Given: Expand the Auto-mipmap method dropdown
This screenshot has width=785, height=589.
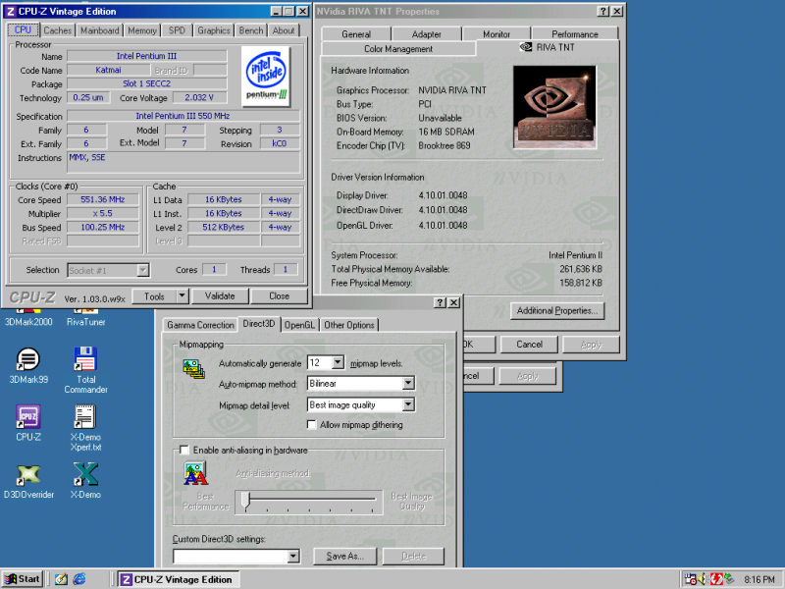Looking at the screenshot, I should [x=408, y=384].
